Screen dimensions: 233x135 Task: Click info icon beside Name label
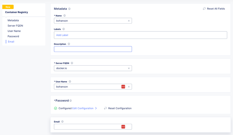point(65,16)
